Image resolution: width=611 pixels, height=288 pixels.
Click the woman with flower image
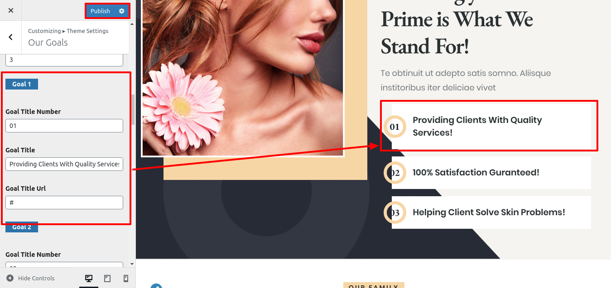pyautogui.click(x=243, y=78)
